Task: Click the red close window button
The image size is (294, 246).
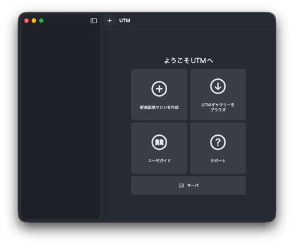Action: pyautogui.click(x=26, y=21)
